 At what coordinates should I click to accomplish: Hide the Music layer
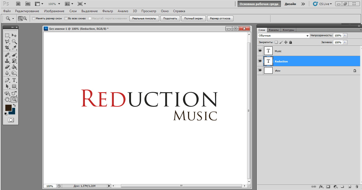(260, 51)
